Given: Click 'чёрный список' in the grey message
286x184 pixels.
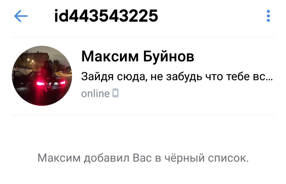Looking at the screenshot, I should [206, 158].
